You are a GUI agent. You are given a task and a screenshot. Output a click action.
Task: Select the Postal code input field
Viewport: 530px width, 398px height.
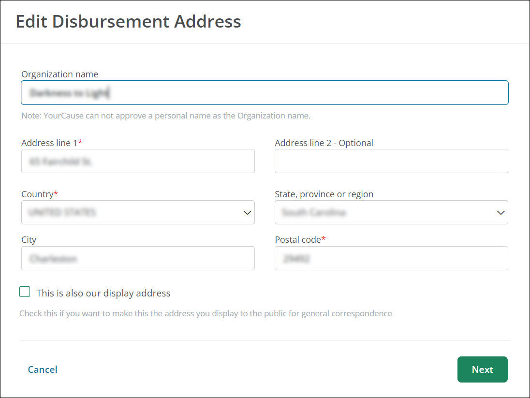click(x=391, y=258)
